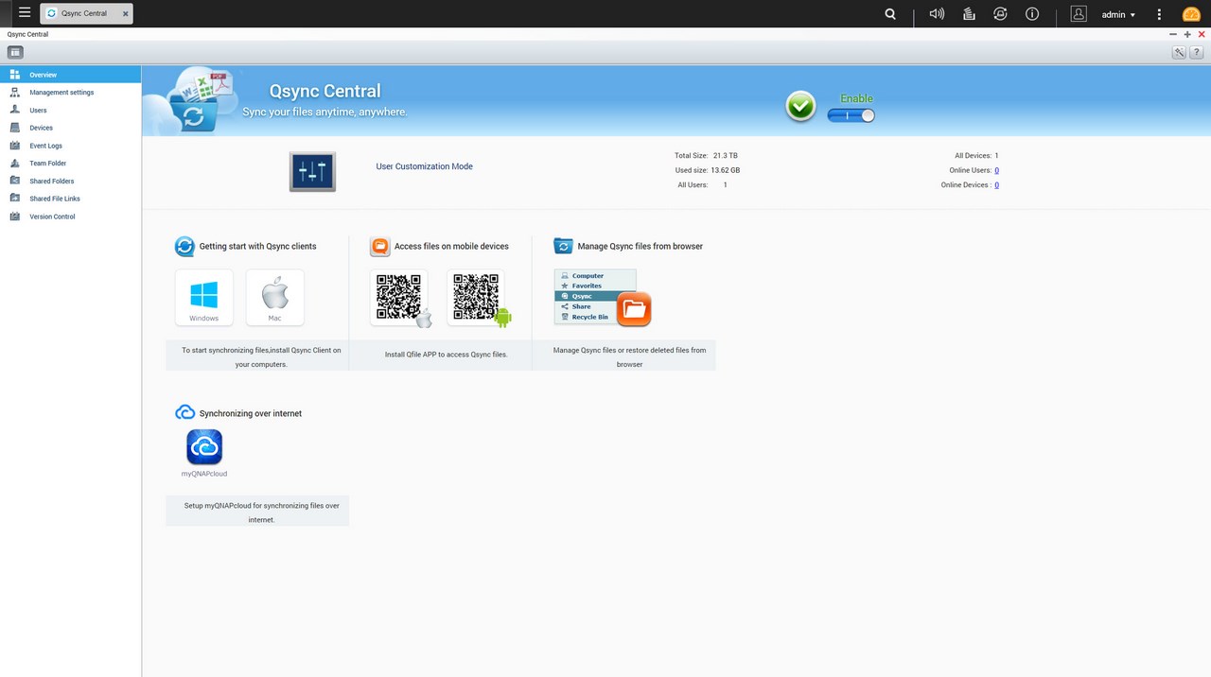Toggle the sidebar panel icon

tap(15, 52)
